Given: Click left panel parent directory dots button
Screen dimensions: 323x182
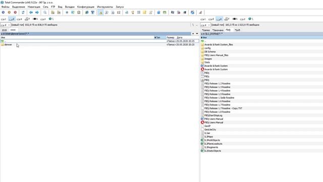Looking at the screenshot, I should (x=197, y=25).
